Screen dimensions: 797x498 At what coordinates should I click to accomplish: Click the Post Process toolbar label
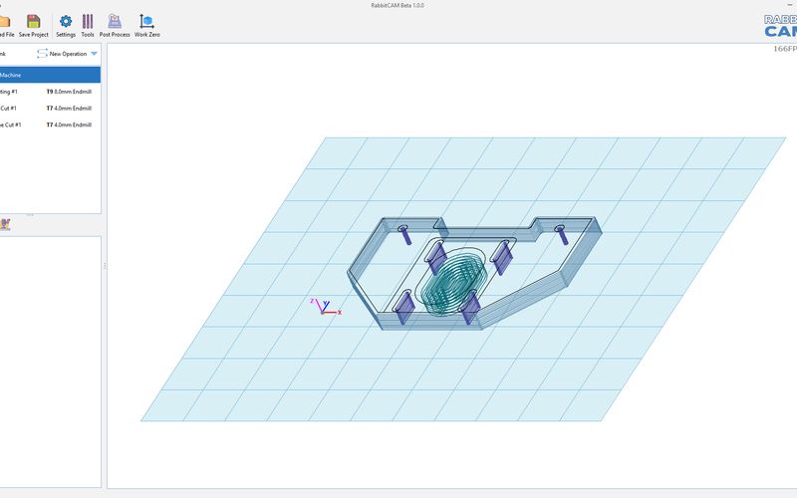(x=115, y=35)
